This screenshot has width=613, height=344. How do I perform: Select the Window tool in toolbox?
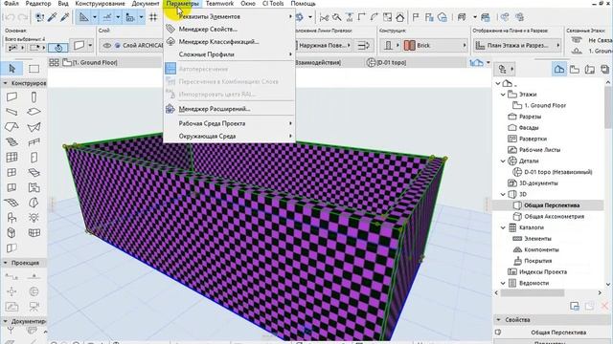(11, 172)
